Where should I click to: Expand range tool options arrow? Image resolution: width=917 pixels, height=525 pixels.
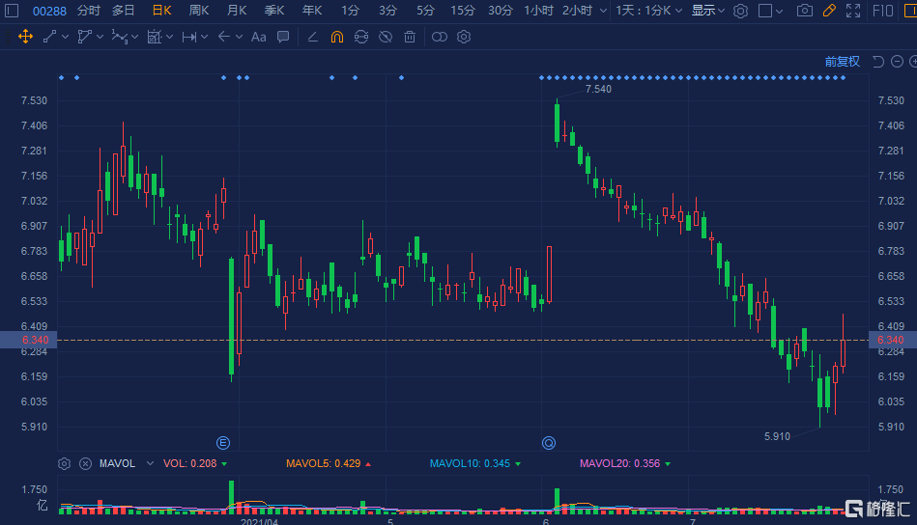(204, 37)
